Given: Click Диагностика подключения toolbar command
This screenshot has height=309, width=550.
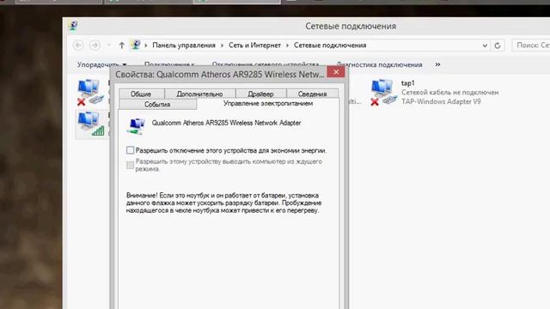Looking at the screenshot, I should tap(379, 65).
